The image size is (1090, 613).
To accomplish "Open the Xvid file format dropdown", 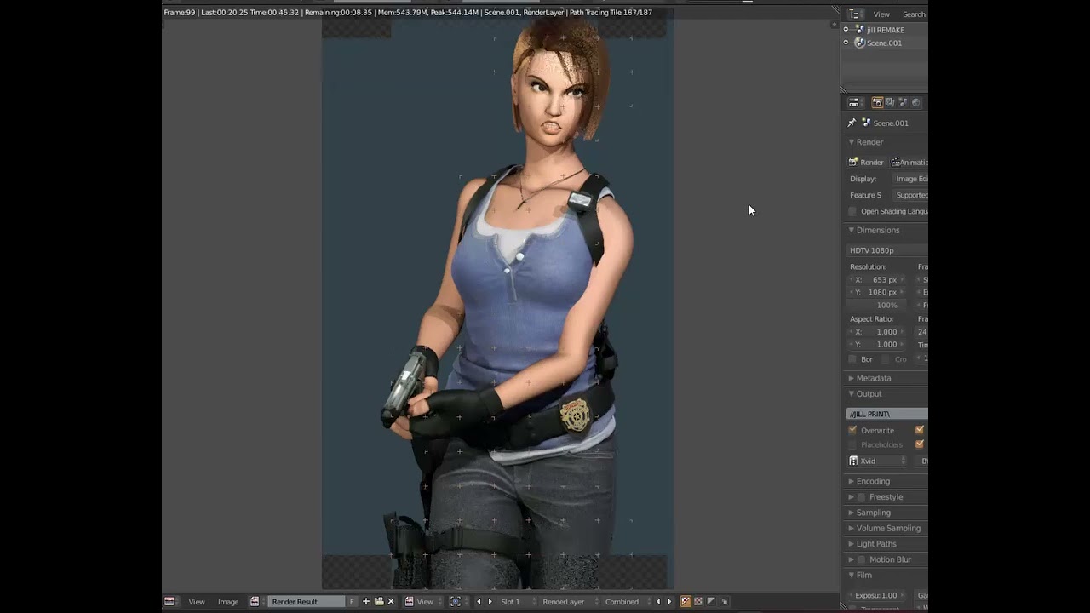I will tap(878, 461).
